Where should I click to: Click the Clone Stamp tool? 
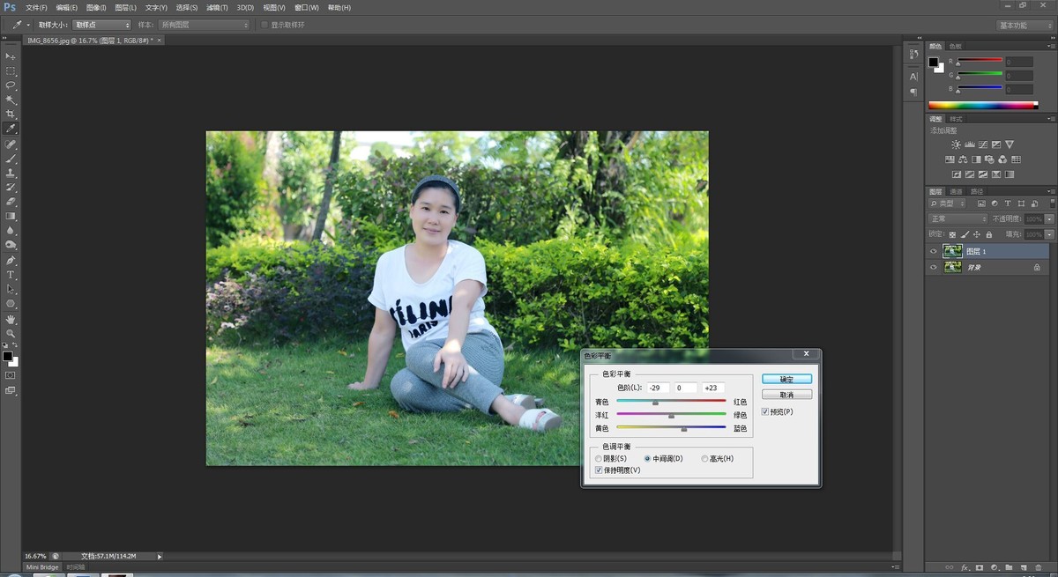(x=11, y=174)
